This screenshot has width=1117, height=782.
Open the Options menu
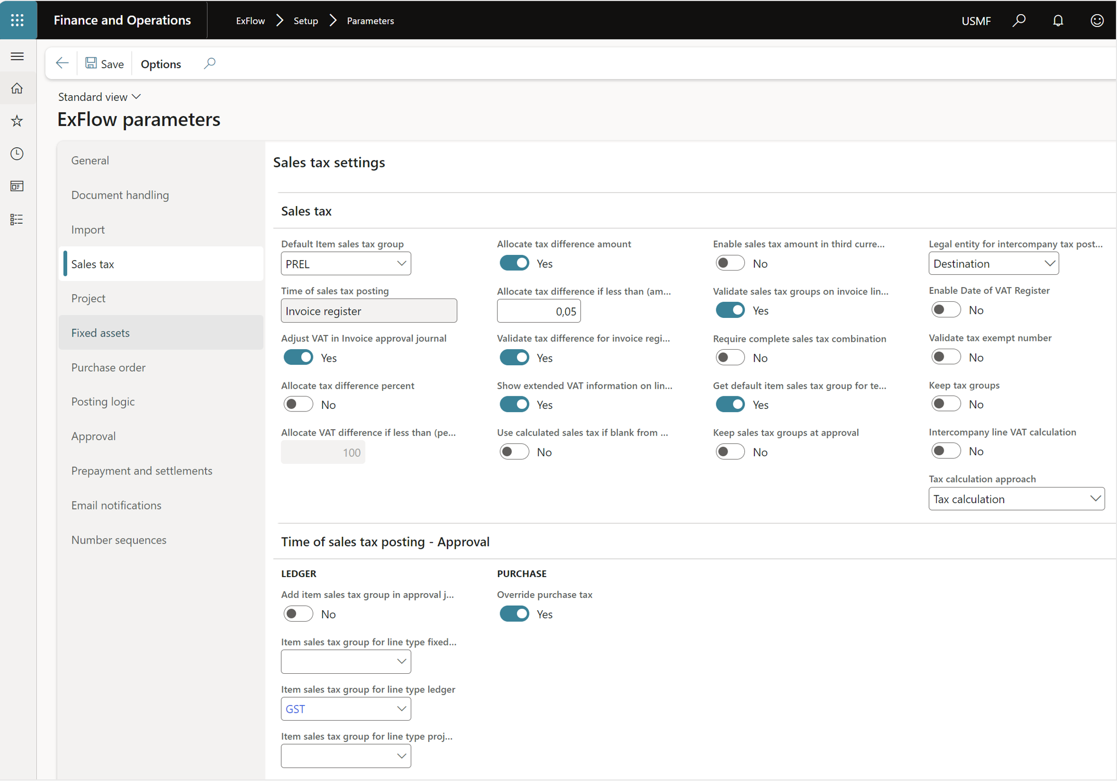point(161,64)
